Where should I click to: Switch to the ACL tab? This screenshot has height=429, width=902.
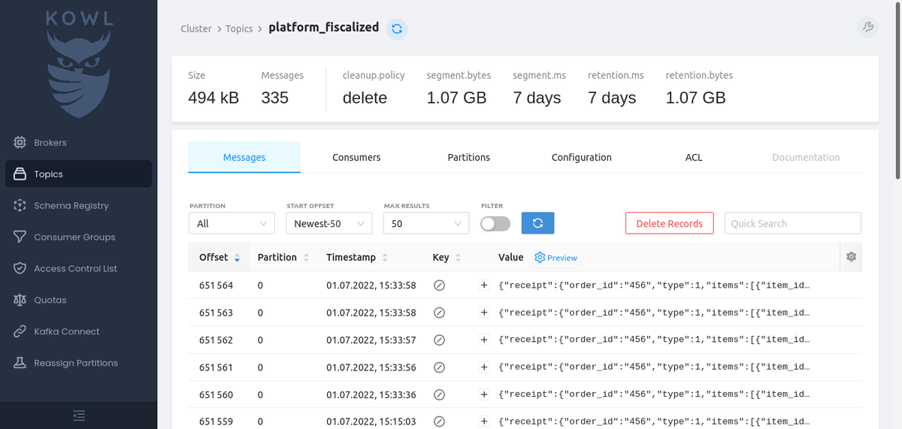(x=694, y=157)
